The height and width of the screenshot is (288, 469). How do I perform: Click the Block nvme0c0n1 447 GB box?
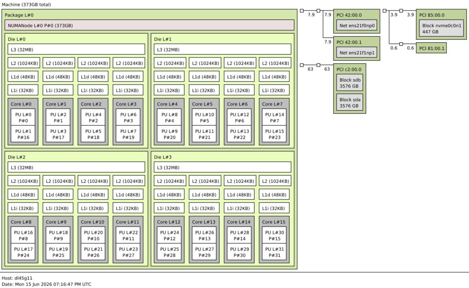(441, 29)
